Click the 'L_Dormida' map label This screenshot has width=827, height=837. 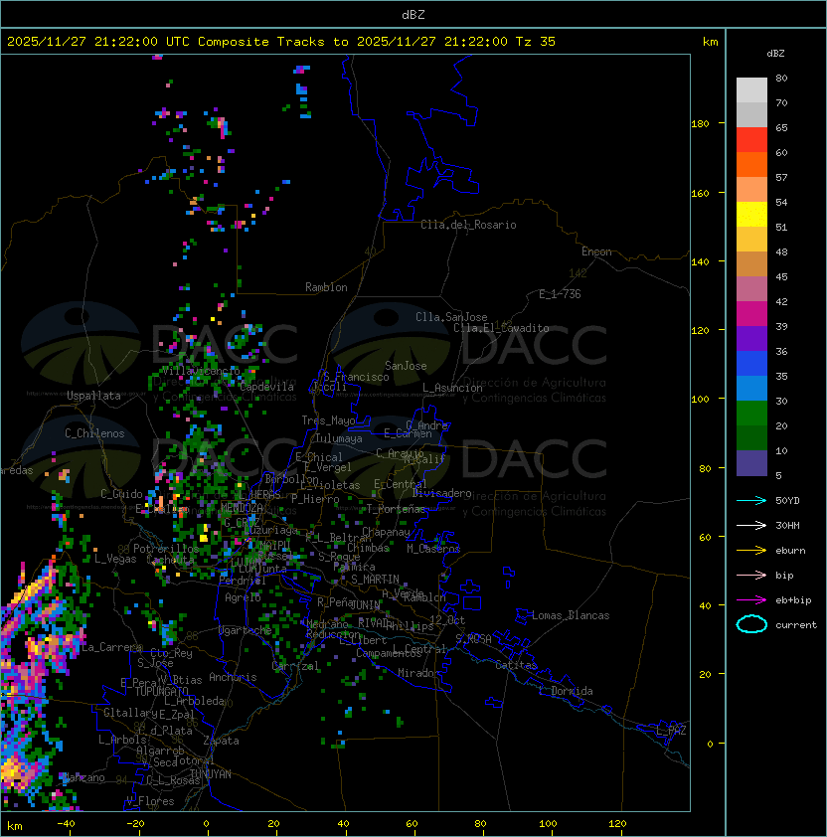(566, 691)
